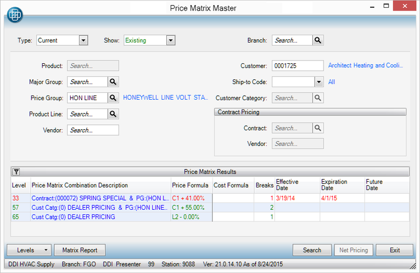Click price formula C1 + 55.00%
Image resolution: width=420 pixels, height=273 pixels.
(192, 208)
